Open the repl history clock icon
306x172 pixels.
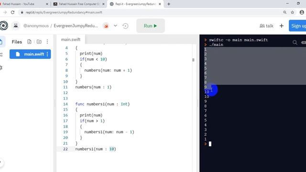tap(125, 26)
